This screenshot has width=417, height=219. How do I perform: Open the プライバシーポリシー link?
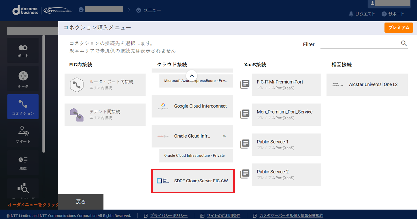click(168, 216)
